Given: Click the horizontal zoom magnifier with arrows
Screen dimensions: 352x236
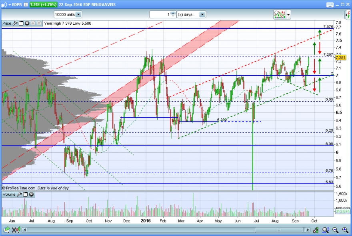Looking at the screenshot, I should click(326, 230).
